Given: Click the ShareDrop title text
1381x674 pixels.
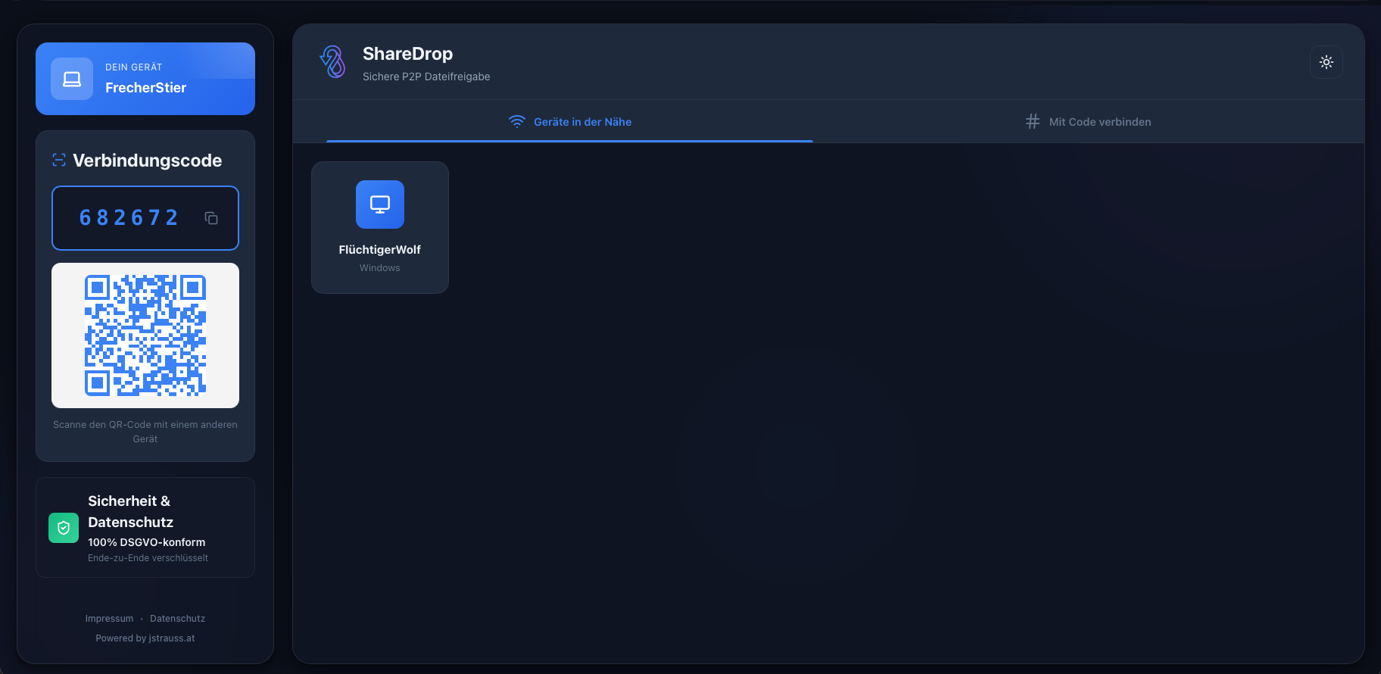Looking at the screenshot, I should pyautogui.click(x=407, y=54).
